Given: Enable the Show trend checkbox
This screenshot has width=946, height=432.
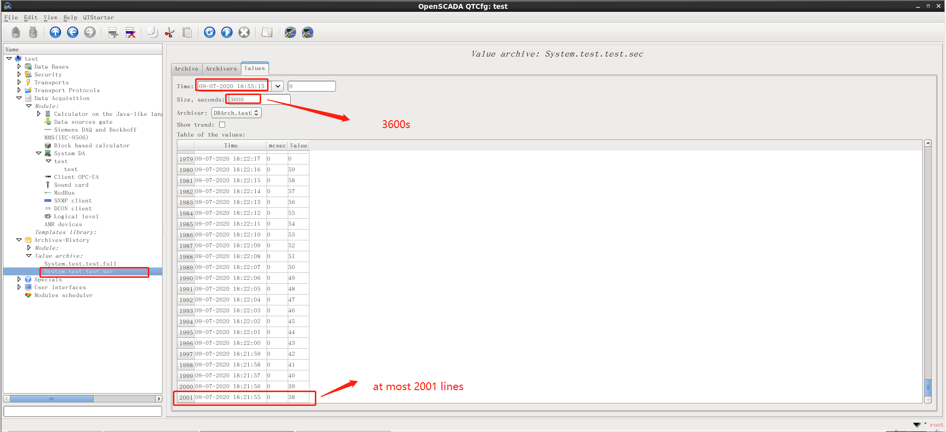Looking at the screenshot, I should (x=222, y=125).
